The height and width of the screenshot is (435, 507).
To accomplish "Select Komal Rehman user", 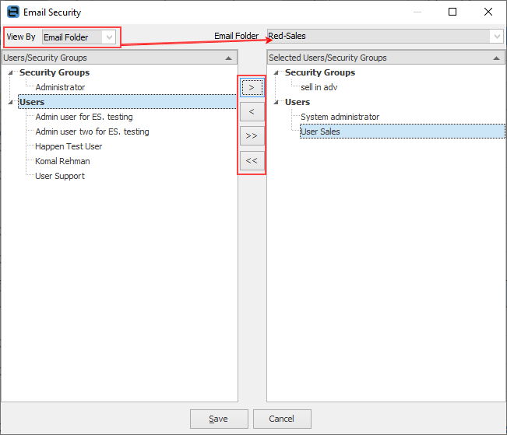I will click(x=62, y=161).
